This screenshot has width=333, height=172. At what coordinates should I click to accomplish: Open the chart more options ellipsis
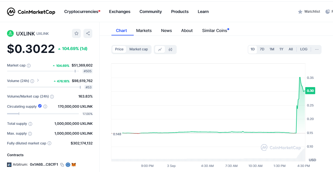[x=317, y=49]
